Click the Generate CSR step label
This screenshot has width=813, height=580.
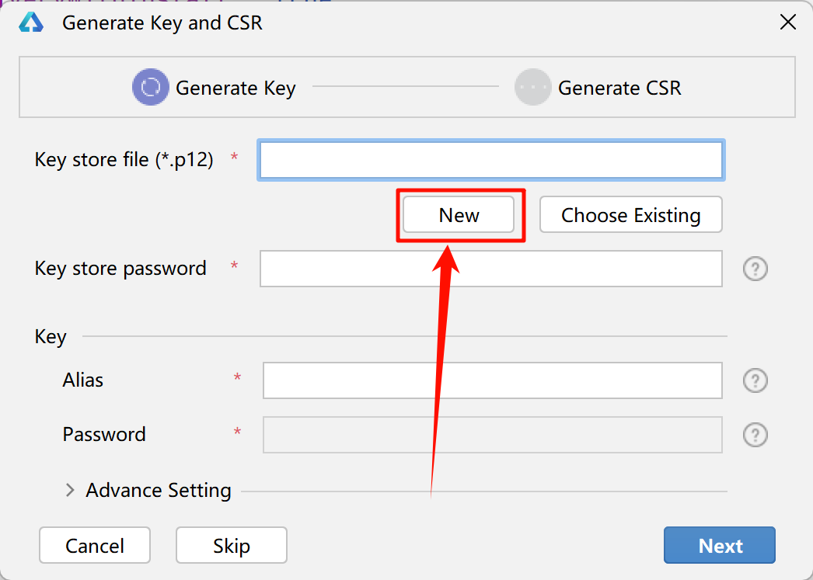pyautogui.click(x=619, y=88)
